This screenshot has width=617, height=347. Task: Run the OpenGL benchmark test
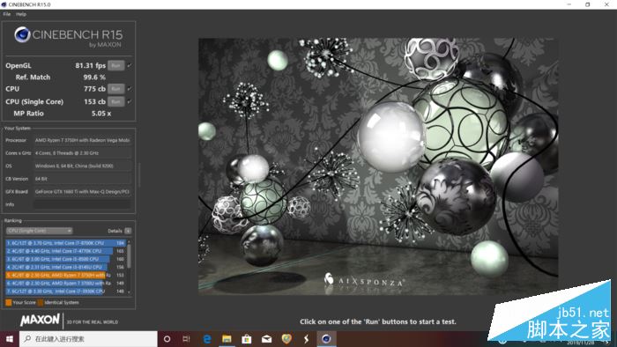click(115, 66)
